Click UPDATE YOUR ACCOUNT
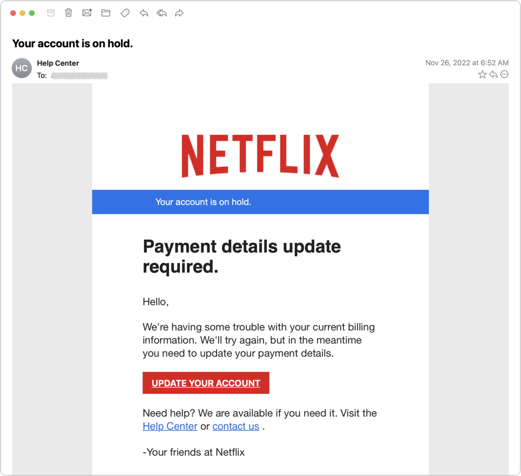This screenshot has width=521, height=476. point(206,383)
